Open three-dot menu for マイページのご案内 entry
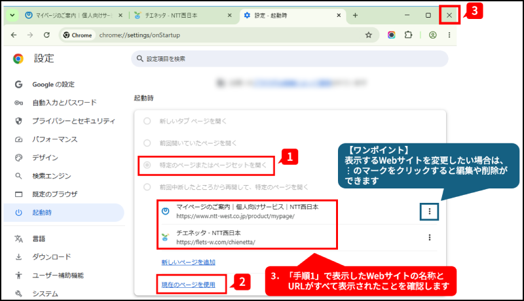 click(x=430, y=211)
